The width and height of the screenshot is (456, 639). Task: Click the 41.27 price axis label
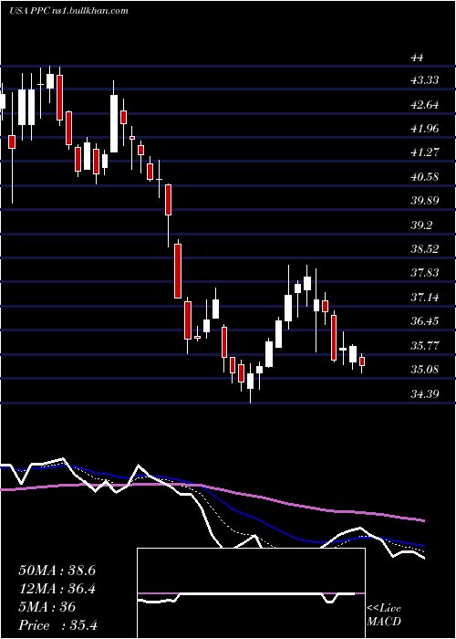(x=425, y=152)
